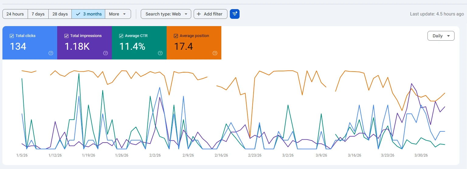The height and width of the screenshot is (169, 467).
Task: Open help icon on Average CTR card
Action: pyautogui.click(x=160, y=53)
